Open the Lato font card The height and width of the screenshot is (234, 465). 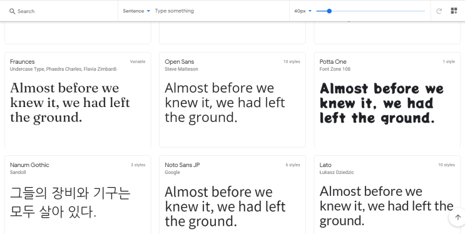pyautogui.click(x=387, y=195)
